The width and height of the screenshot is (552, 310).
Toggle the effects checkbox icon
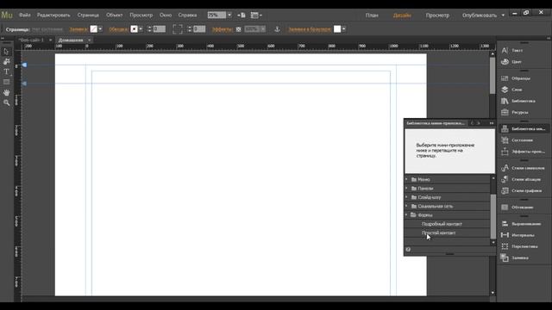[238, 29]
